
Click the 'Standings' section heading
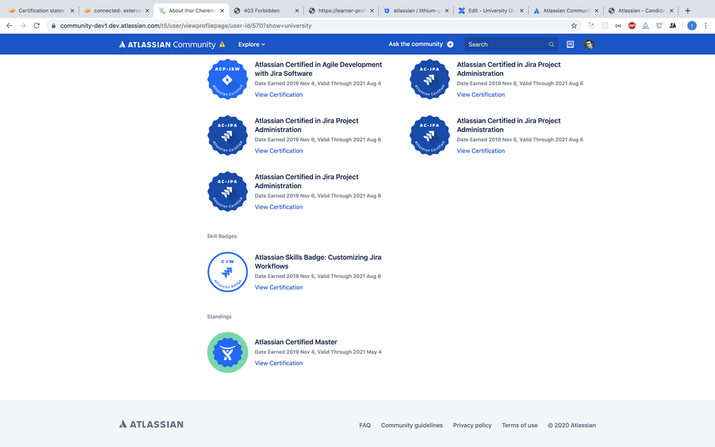coord(219,317)
